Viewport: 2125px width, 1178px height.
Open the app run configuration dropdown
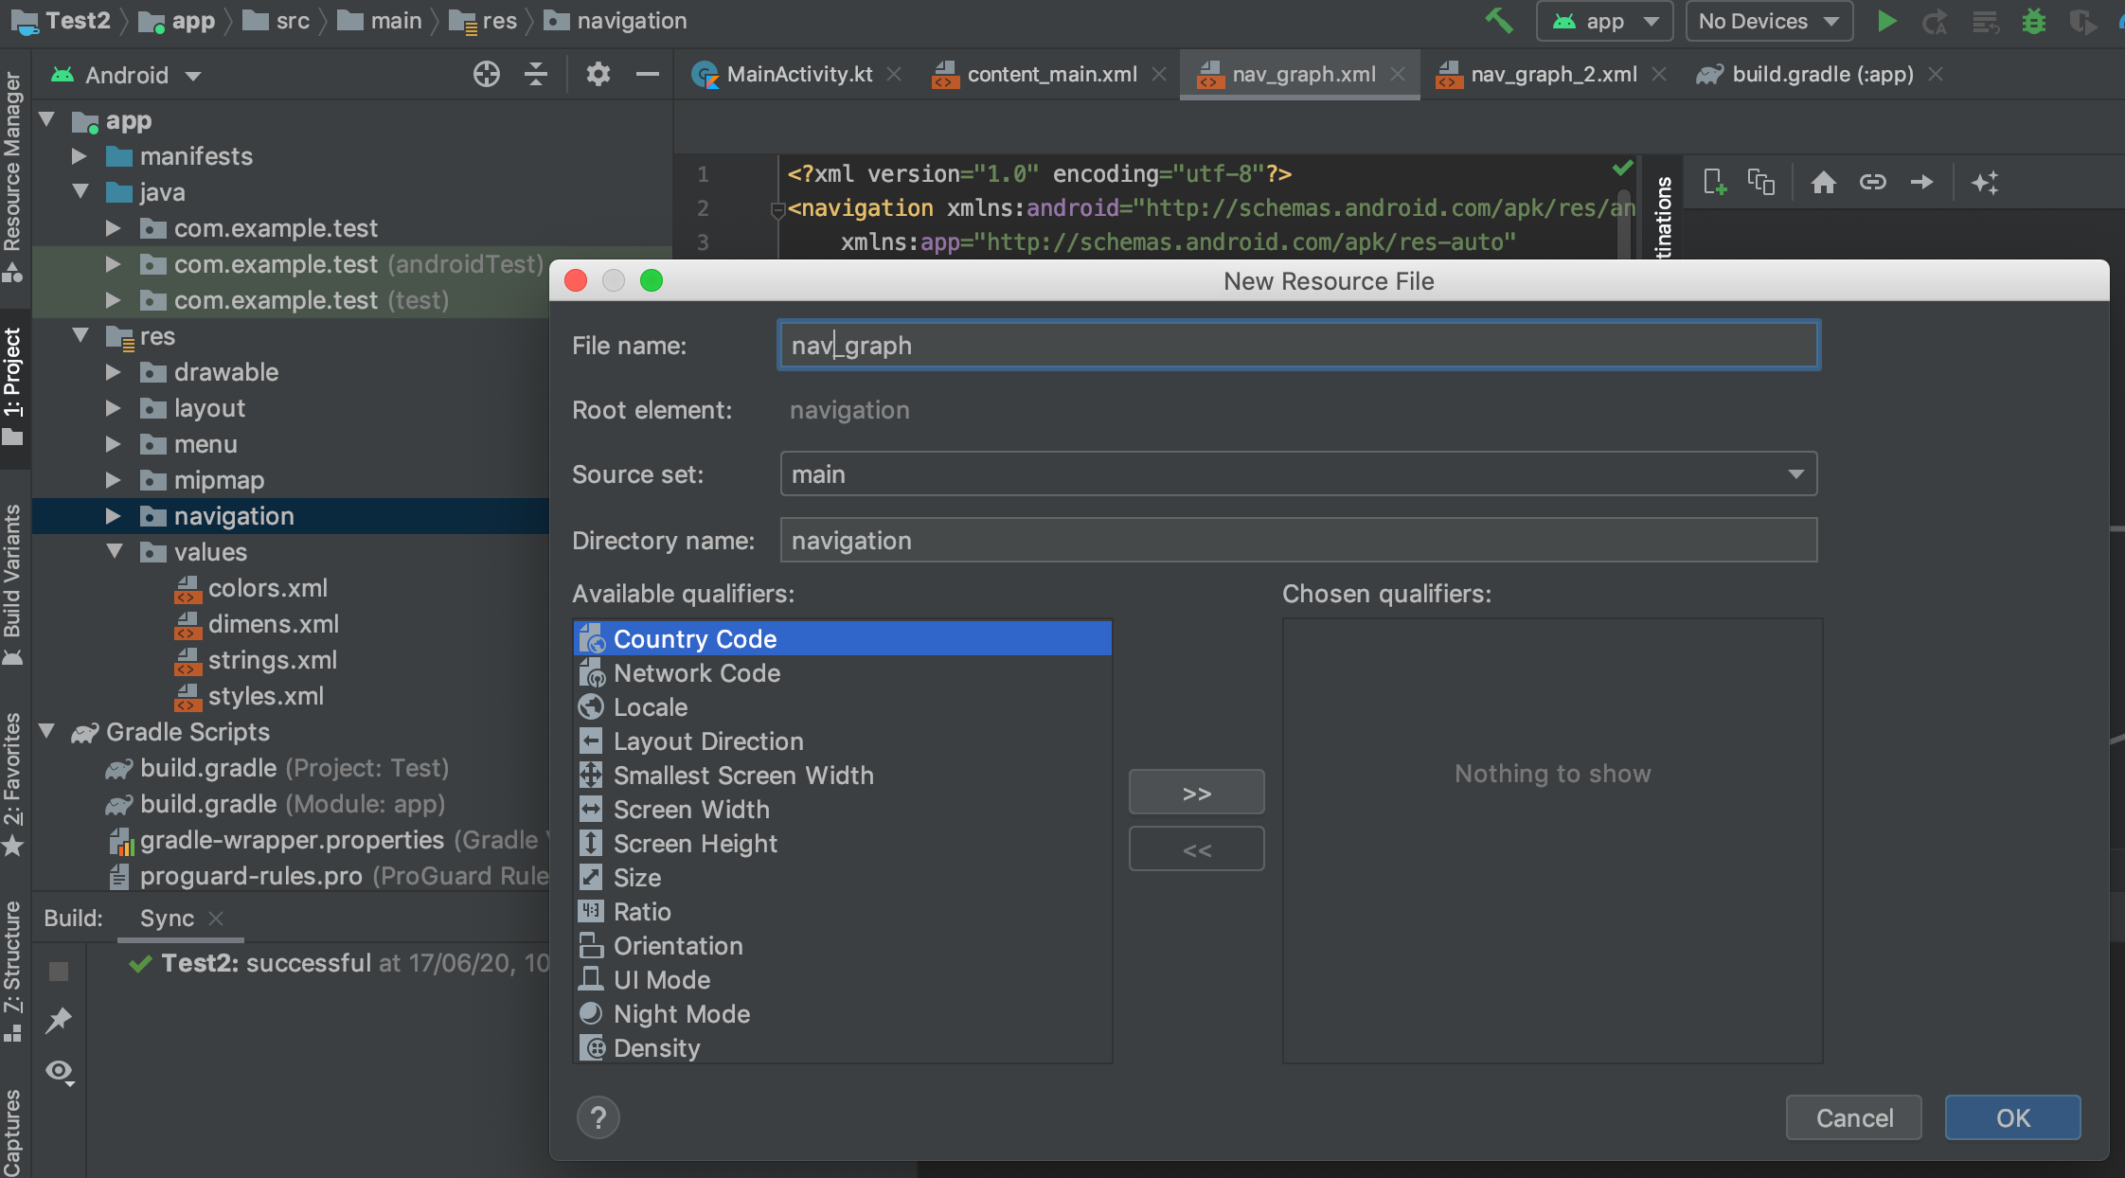1605,21
